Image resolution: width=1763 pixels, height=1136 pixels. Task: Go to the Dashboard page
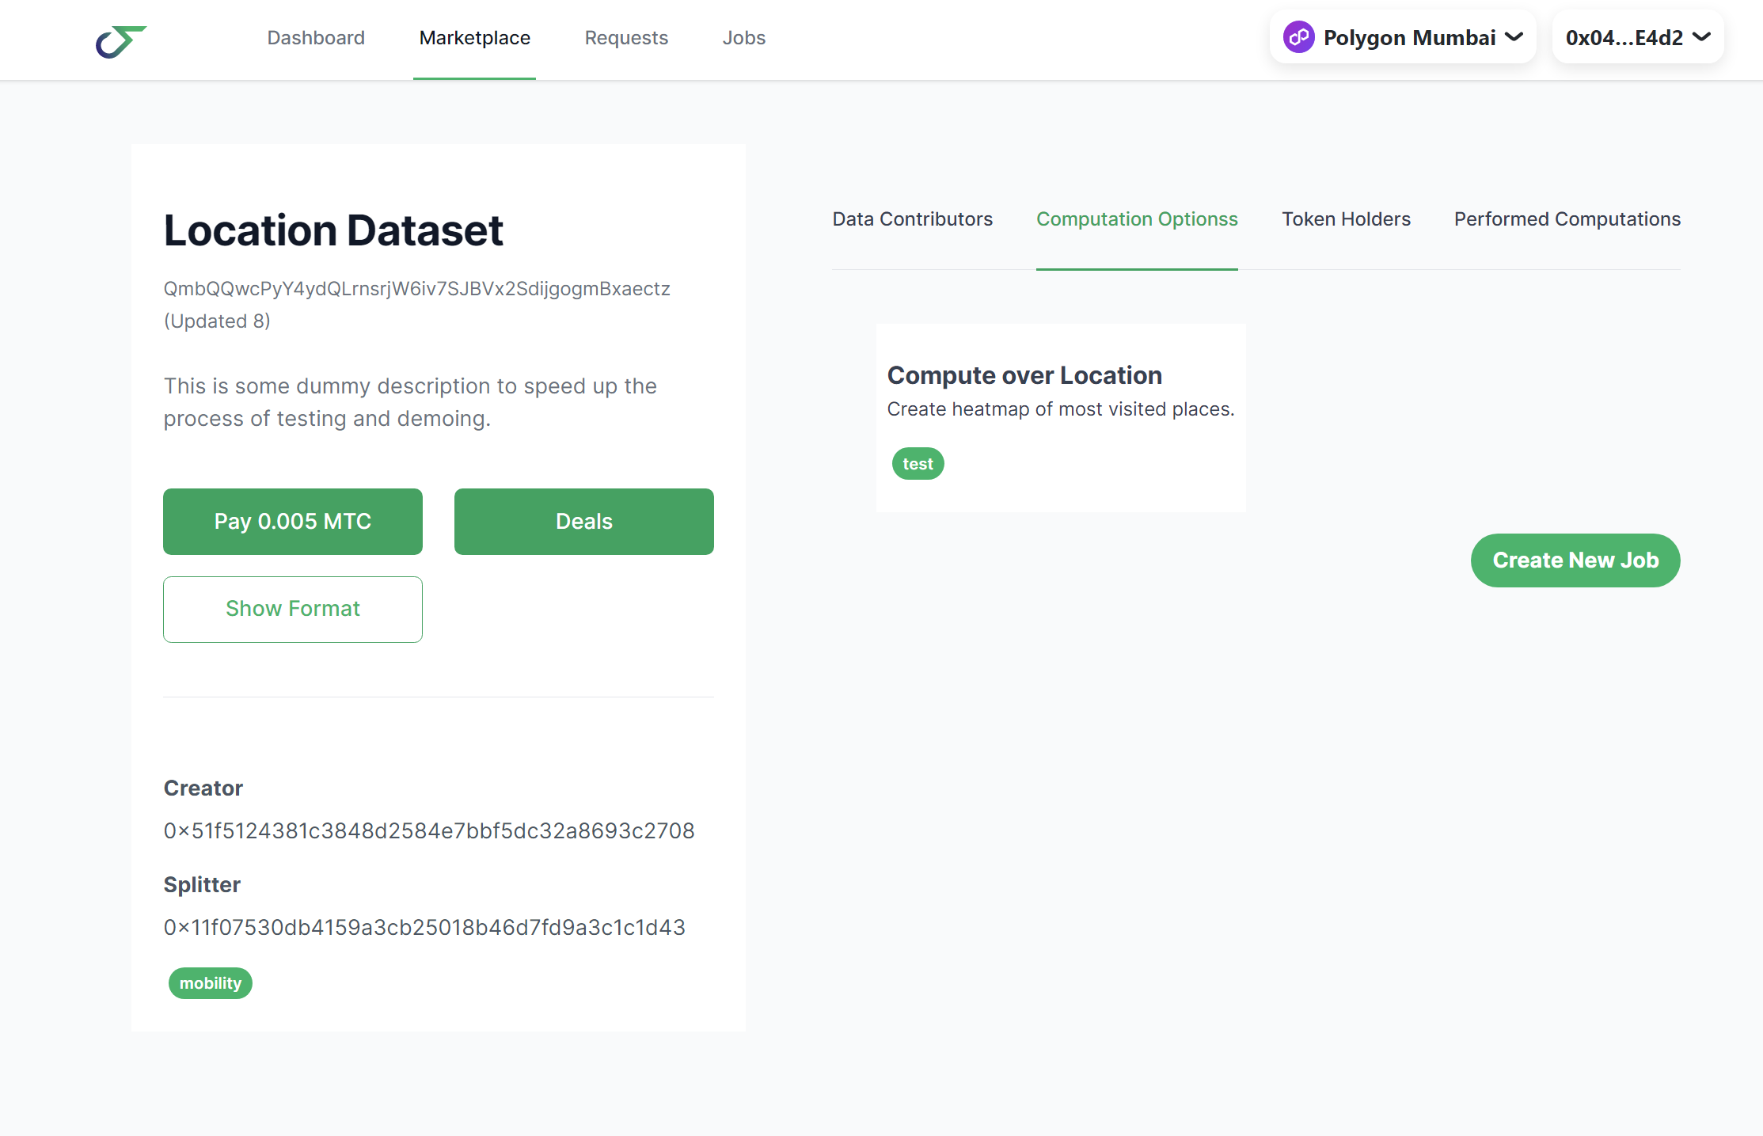click(x=316, y=38)
